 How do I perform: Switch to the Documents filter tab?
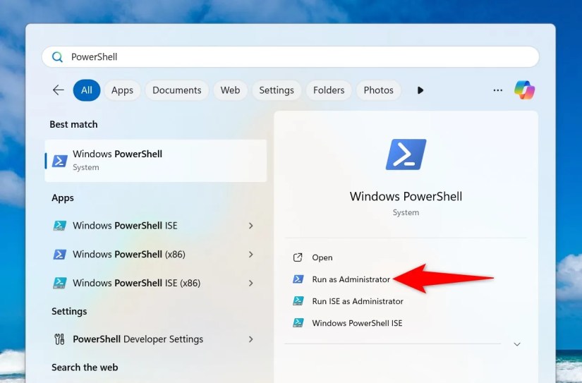(x=176, y=90)
